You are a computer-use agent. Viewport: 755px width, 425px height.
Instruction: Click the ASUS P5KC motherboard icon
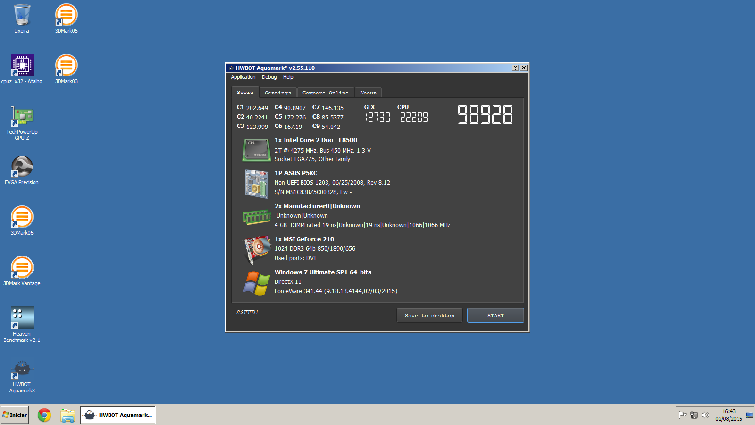(257, 184)
